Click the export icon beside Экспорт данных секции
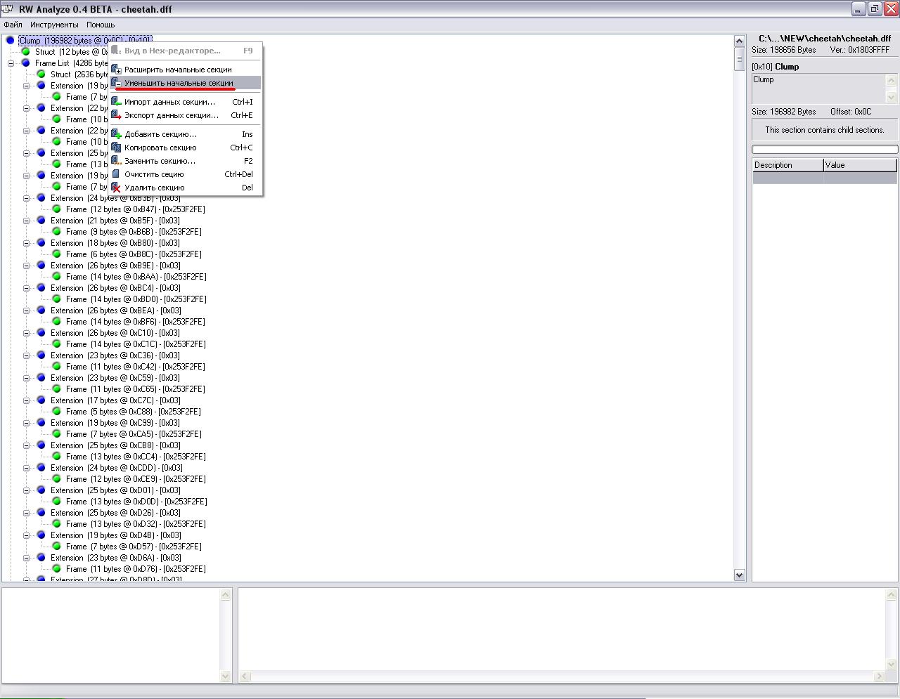 pyautogui.click(x=117, y=115)
